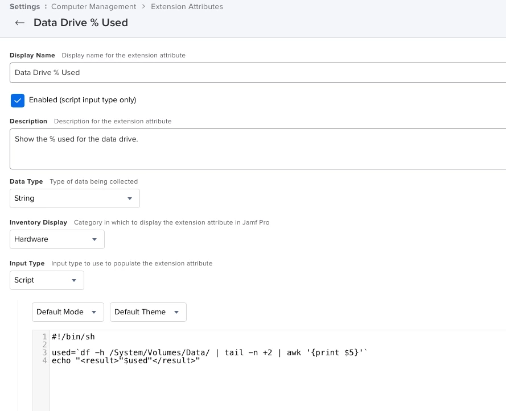
Task: Expand the Default Mode selector
Action: [x=68, y=312]
